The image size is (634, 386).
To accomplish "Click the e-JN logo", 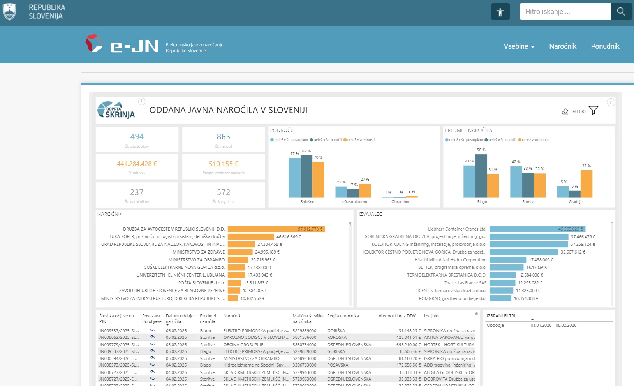I will click(122, 44).
